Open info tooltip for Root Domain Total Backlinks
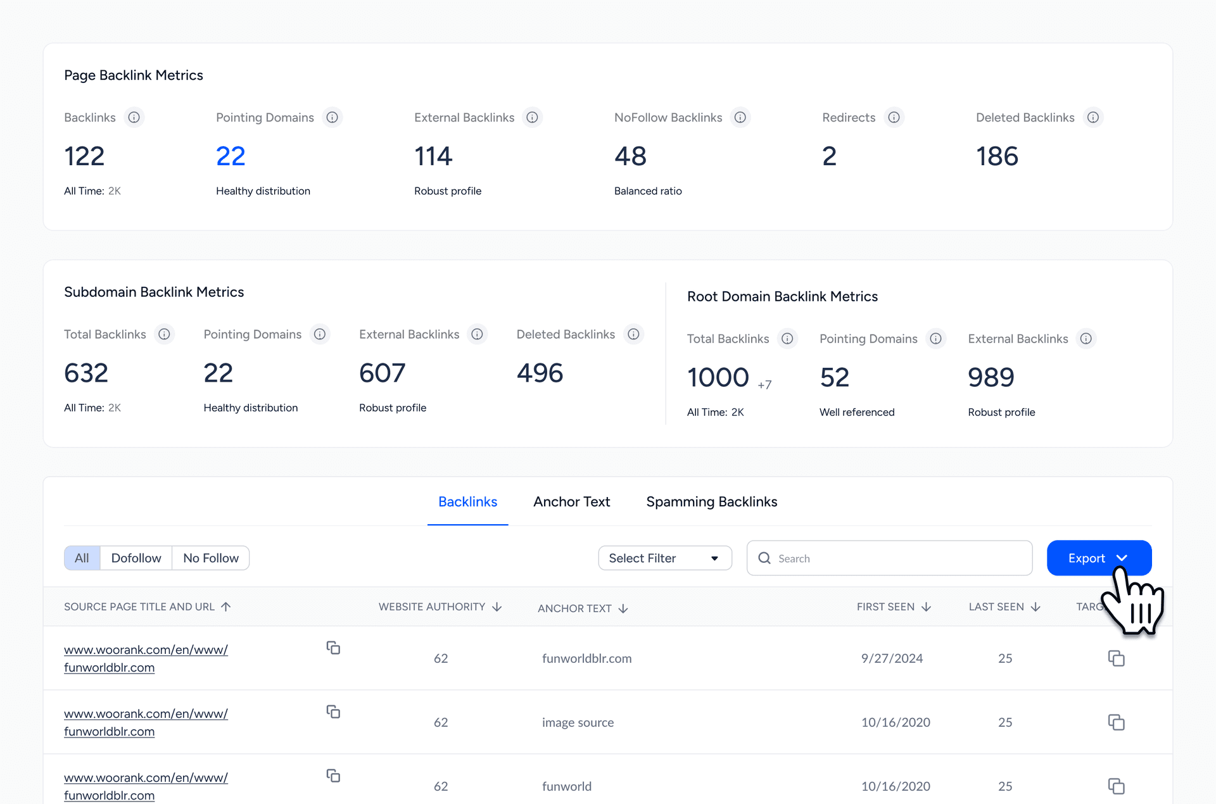This screenshot has width=1216, height=804. [x=787, y=339]
